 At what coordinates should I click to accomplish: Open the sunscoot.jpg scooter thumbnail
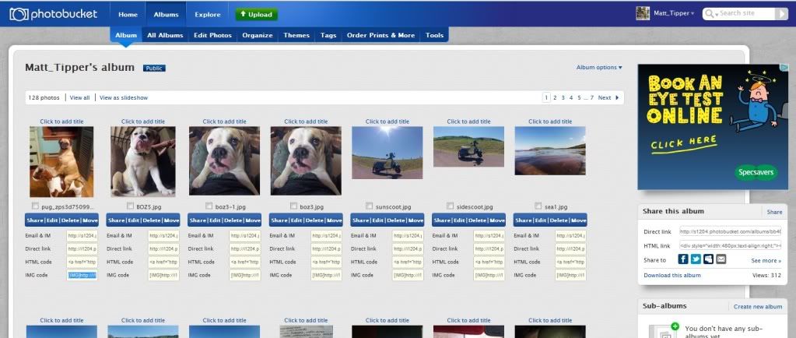[387, 153]
